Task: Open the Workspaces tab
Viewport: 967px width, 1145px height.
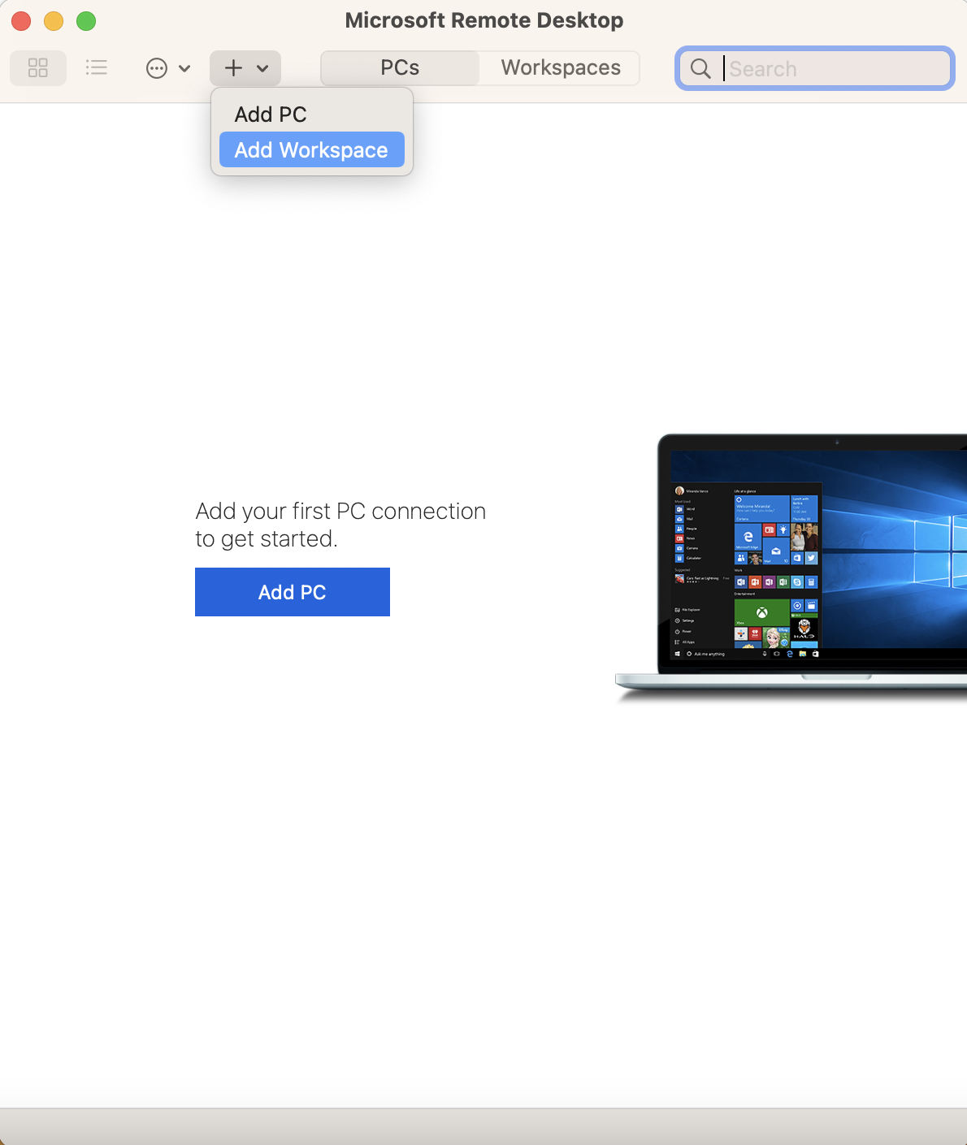Action: click(x=560, y=68)
